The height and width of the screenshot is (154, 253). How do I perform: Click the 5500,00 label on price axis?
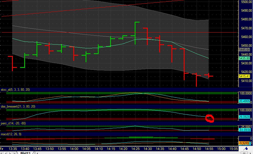[x=246, y=2]
